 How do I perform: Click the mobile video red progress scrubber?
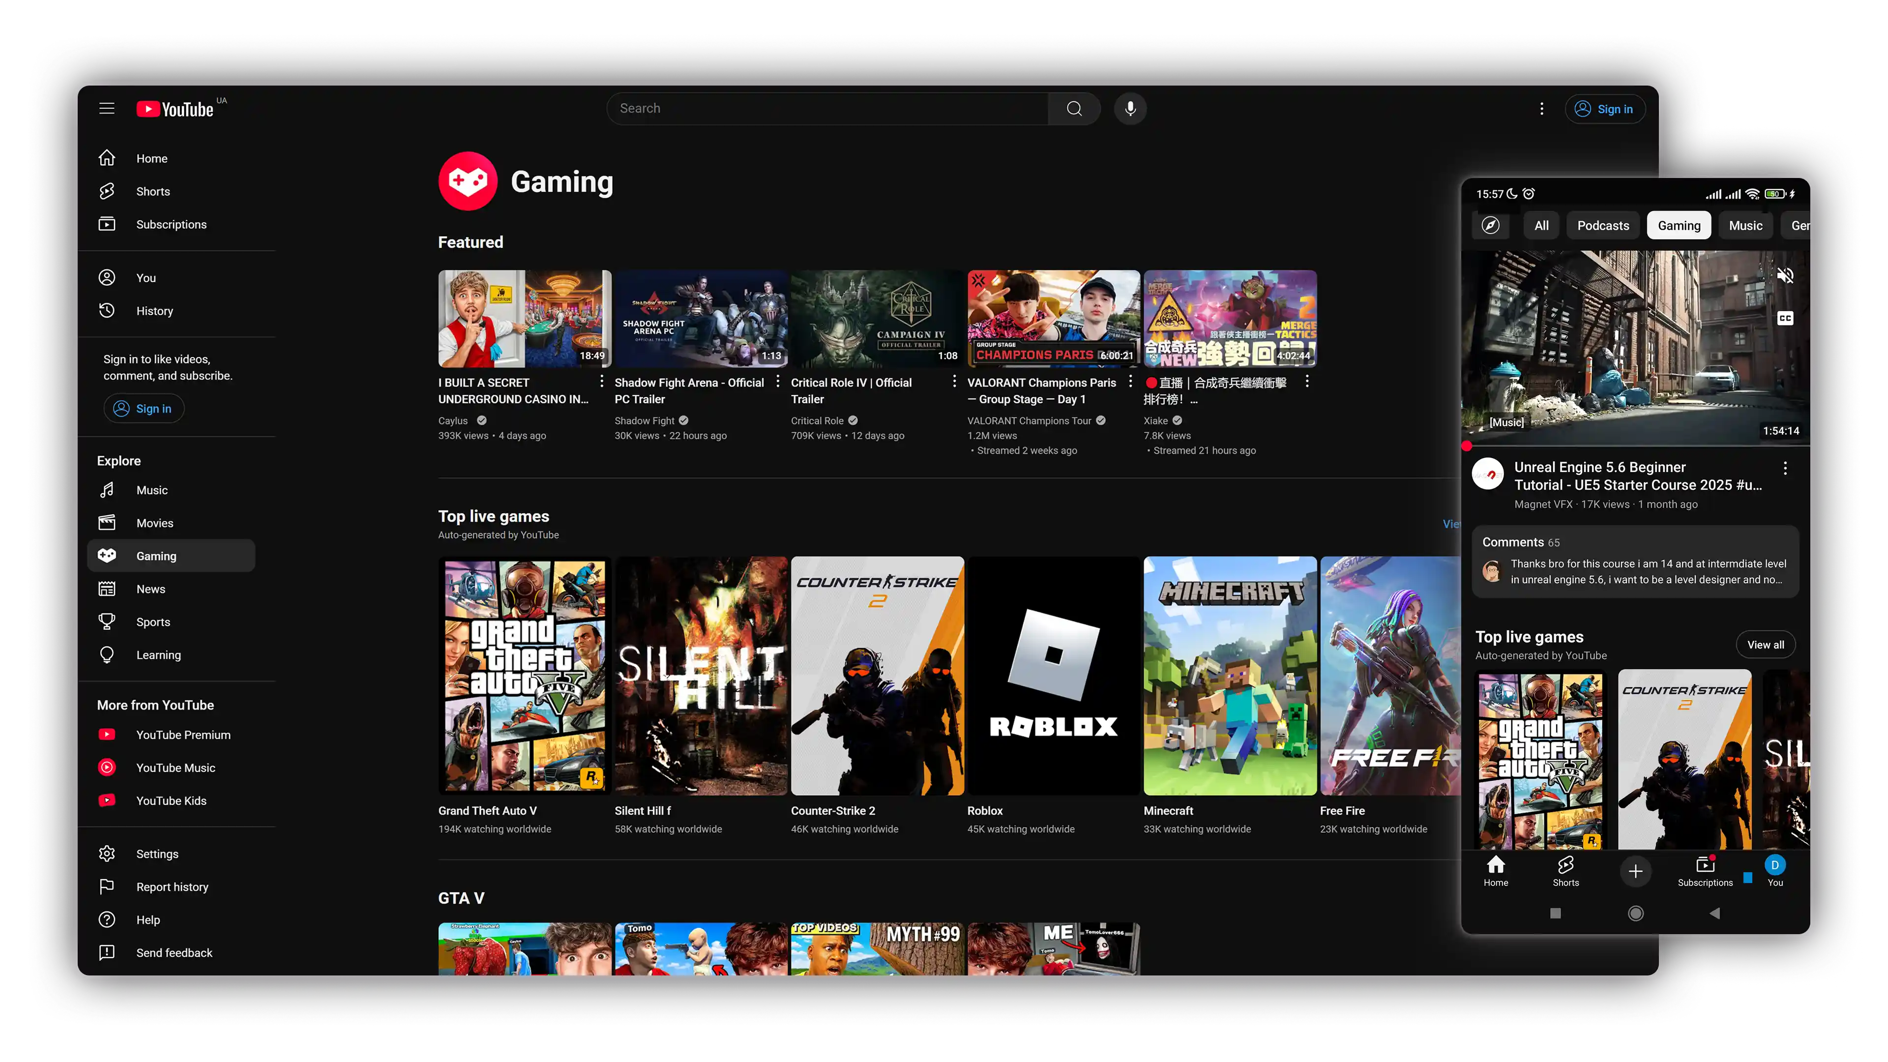click(x=1467, y=445)
